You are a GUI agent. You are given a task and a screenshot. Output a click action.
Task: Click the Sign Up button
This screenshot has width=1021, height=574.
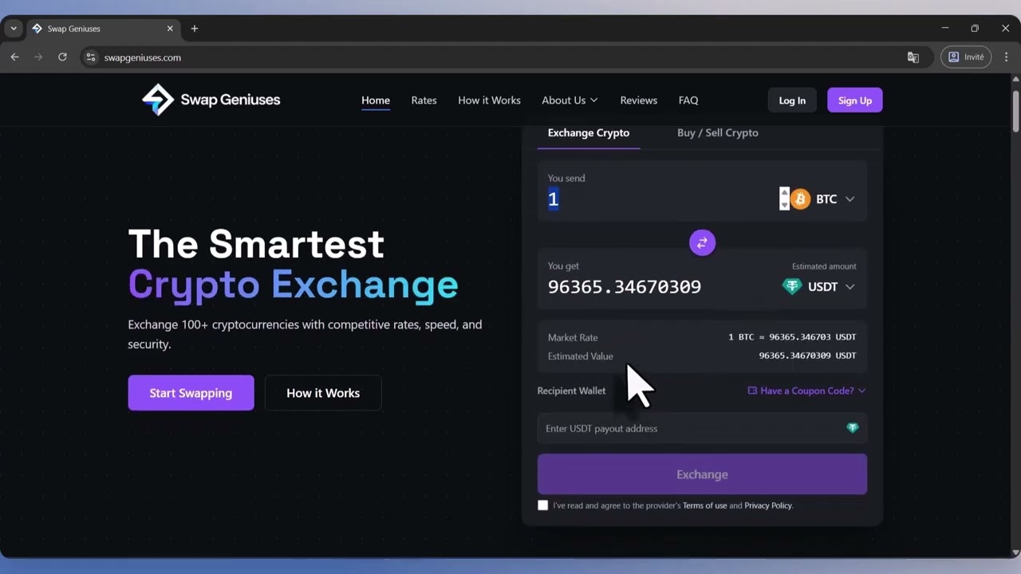855,100
